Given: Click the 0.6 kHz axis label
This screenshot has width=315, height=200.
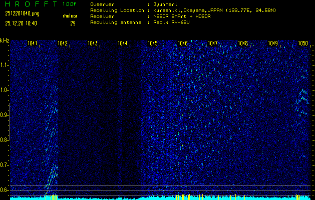Looking at the screenshot, I should [5, 189].
